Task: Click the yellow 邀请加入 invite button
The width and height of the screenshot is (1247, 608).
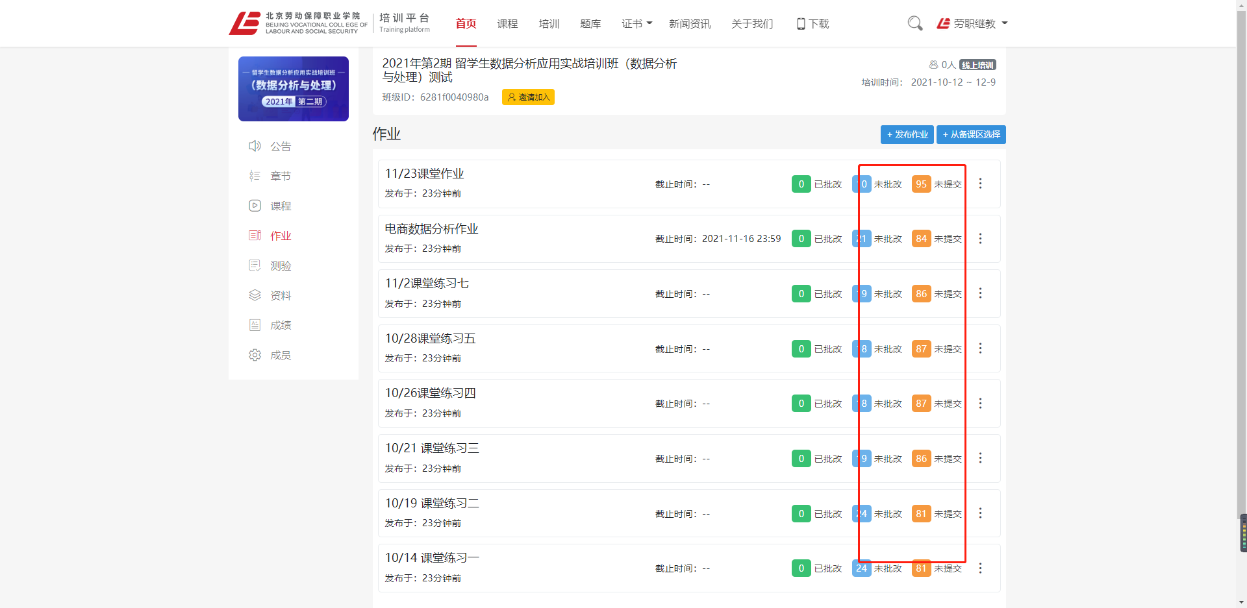Action: [528, 97]
